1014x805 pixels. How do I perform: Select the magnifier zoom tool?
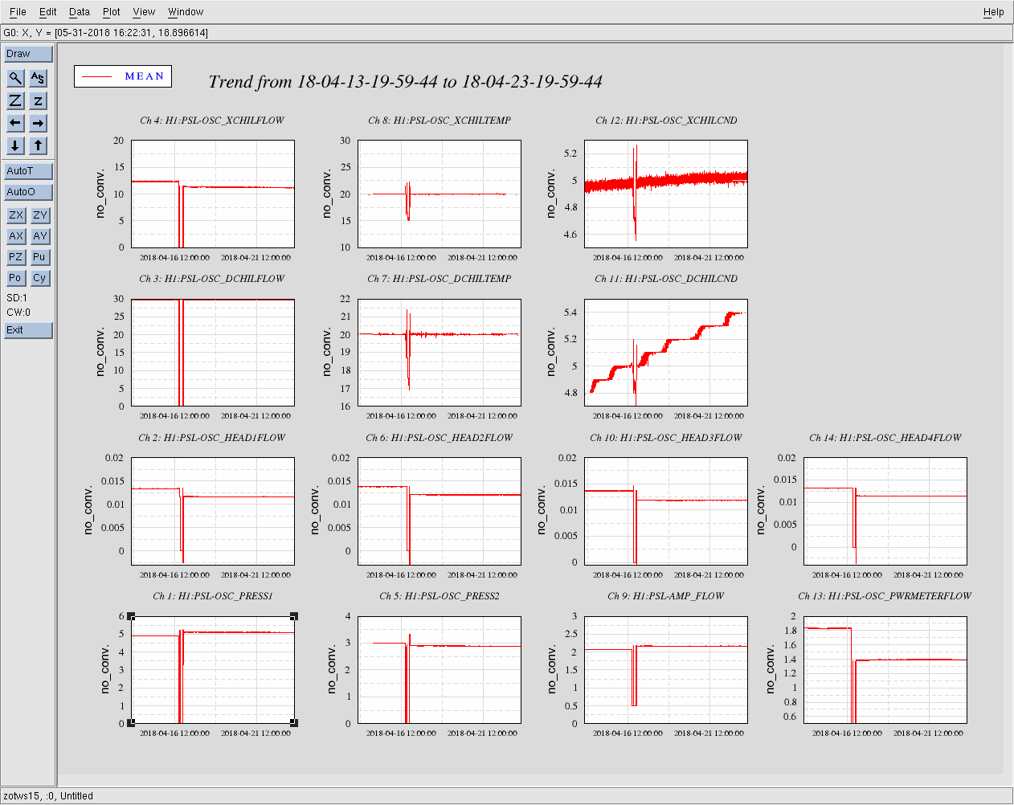coord(15,78)
